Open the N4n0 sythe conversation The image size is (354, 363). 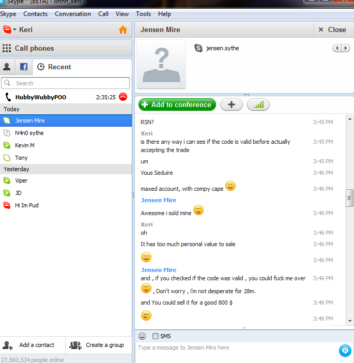[66, 133]
